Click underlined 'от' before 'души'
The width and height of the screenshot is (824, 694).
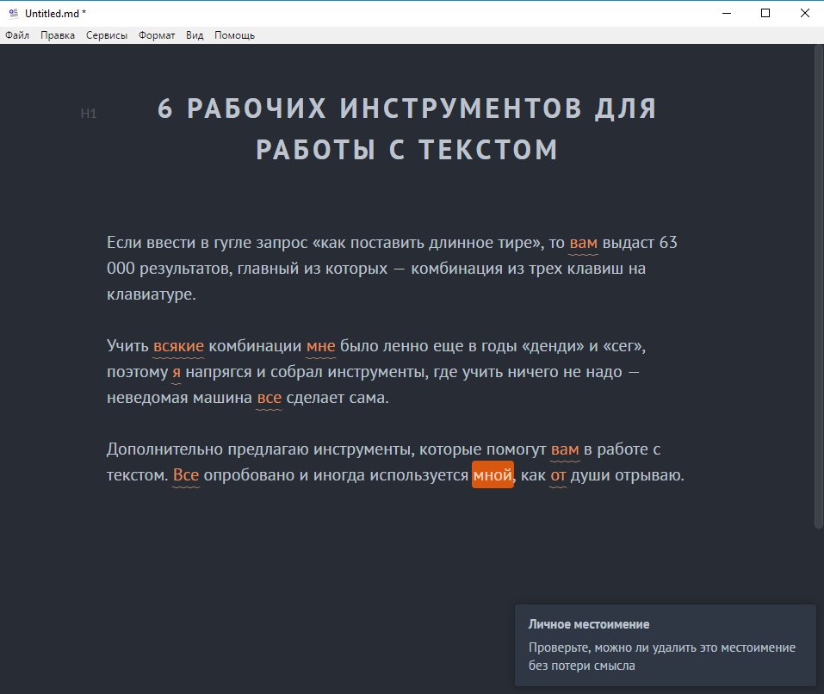(558, 475)
